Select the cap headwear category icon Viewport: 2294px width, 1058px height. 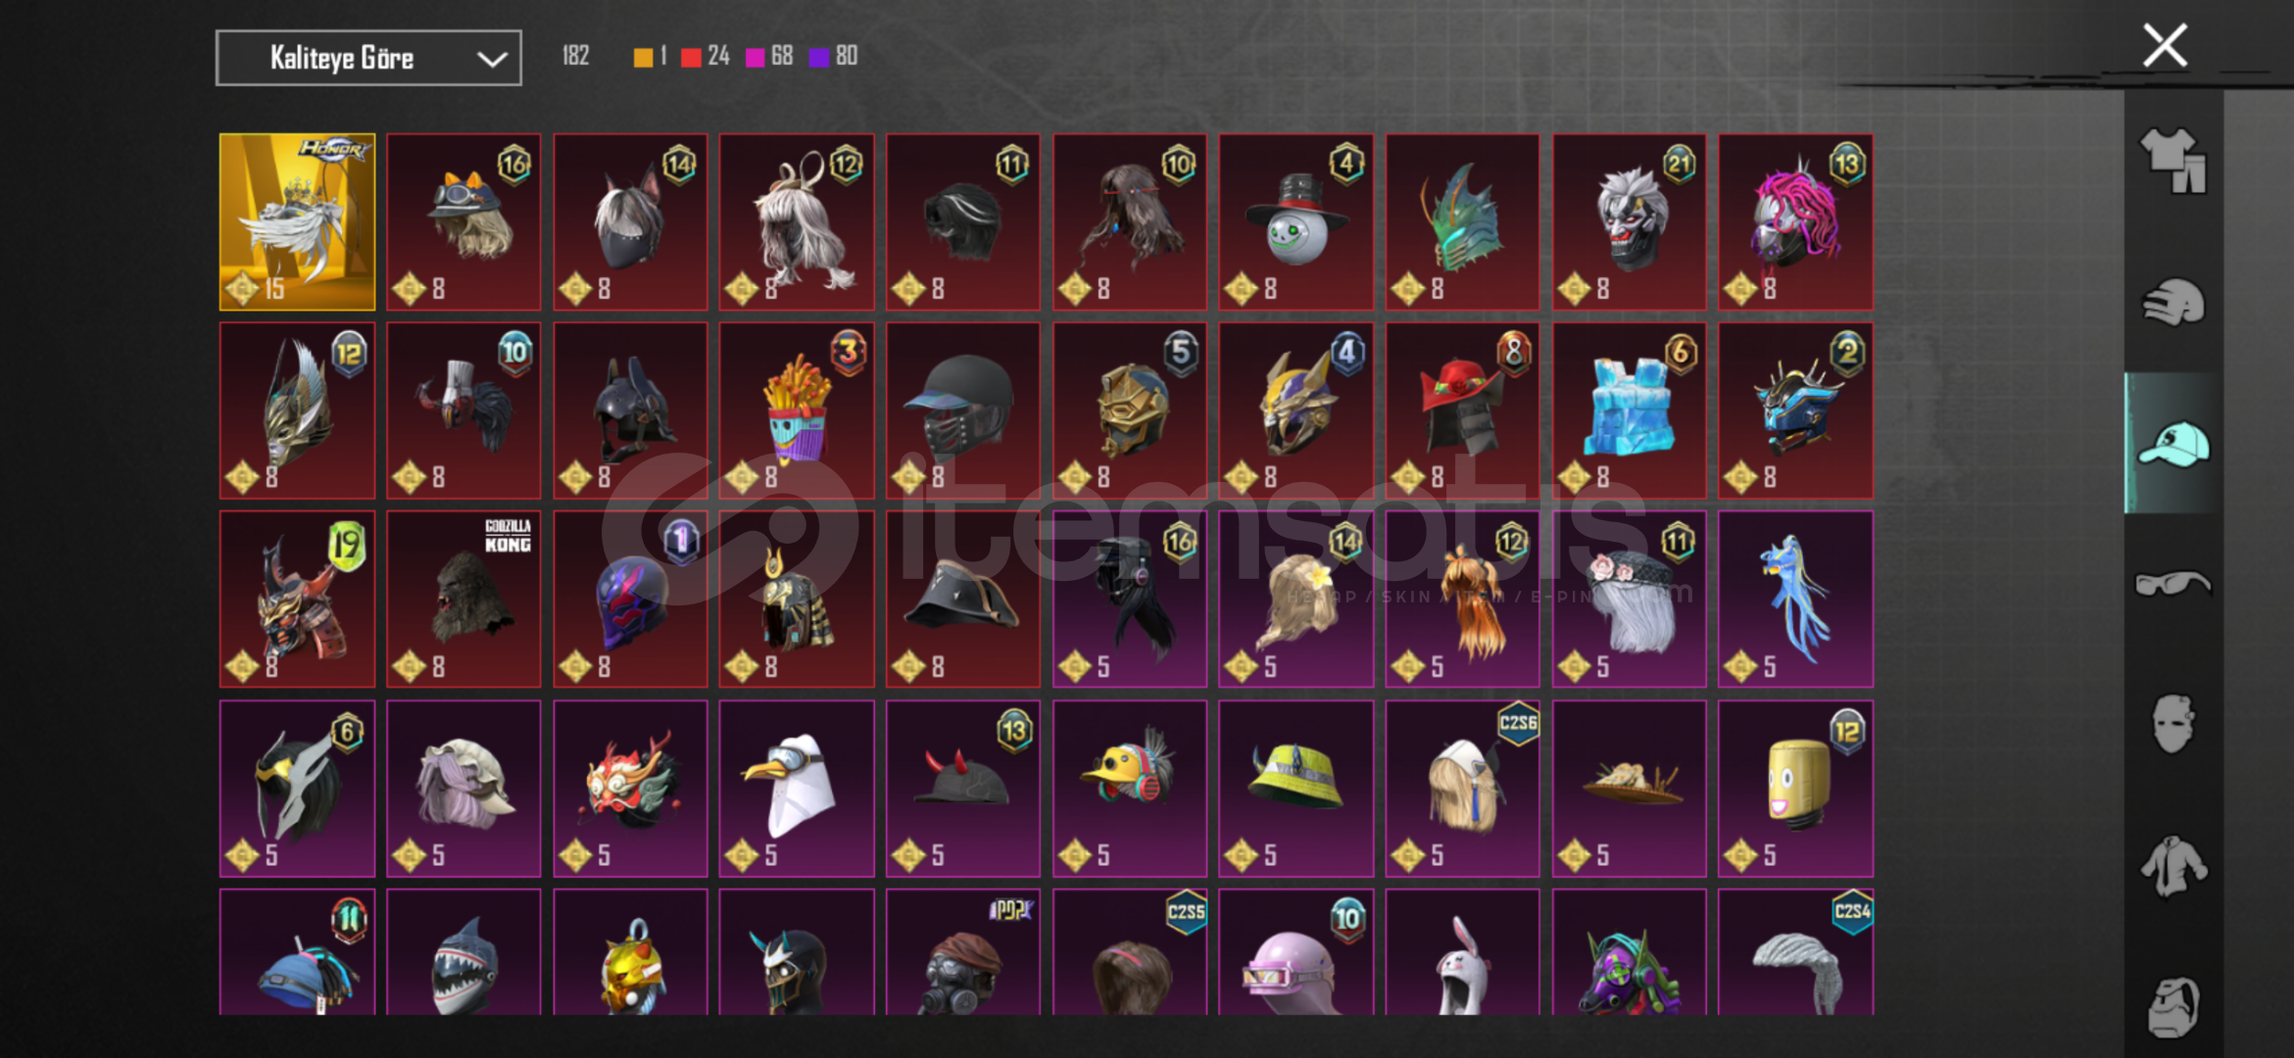click(2173, 443)
